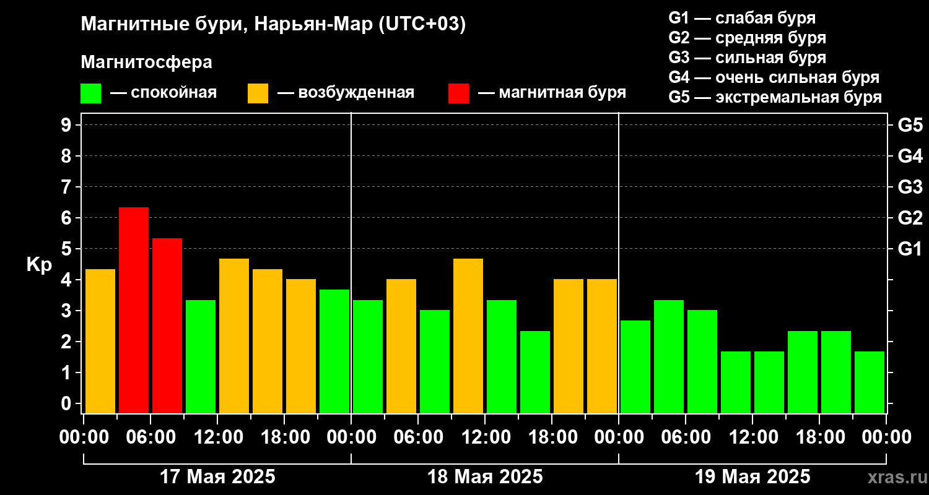The image size is (929, 495).
Task: Click the legend label '— магнитная буря'
Action: 552,93
